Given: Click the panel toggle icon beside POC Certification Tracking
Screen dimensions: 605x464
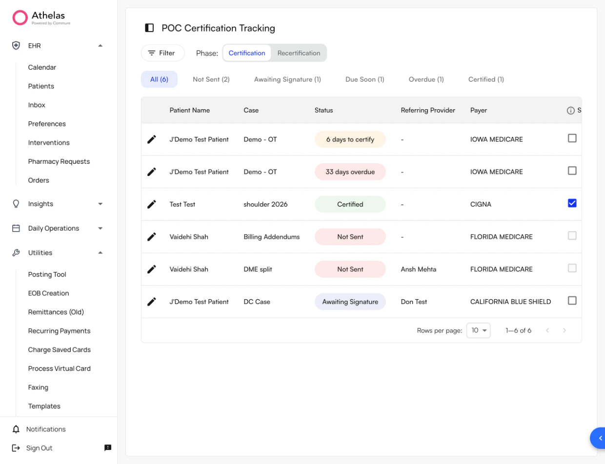Looking at the screenshot, I should pos(149,28).
